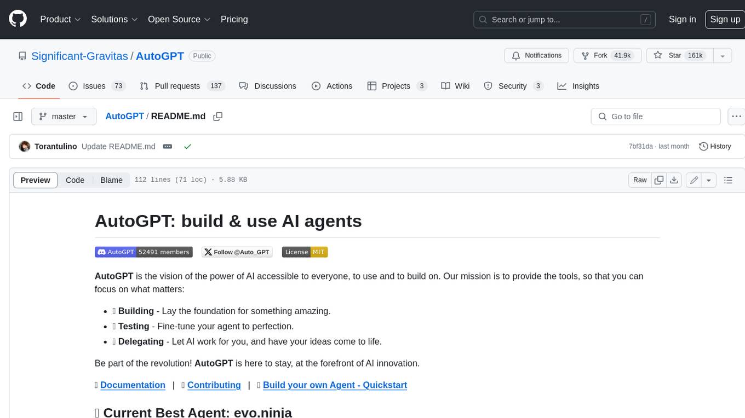Sign in to GitHub
The image size is (745, 418).
coord(682,19)
